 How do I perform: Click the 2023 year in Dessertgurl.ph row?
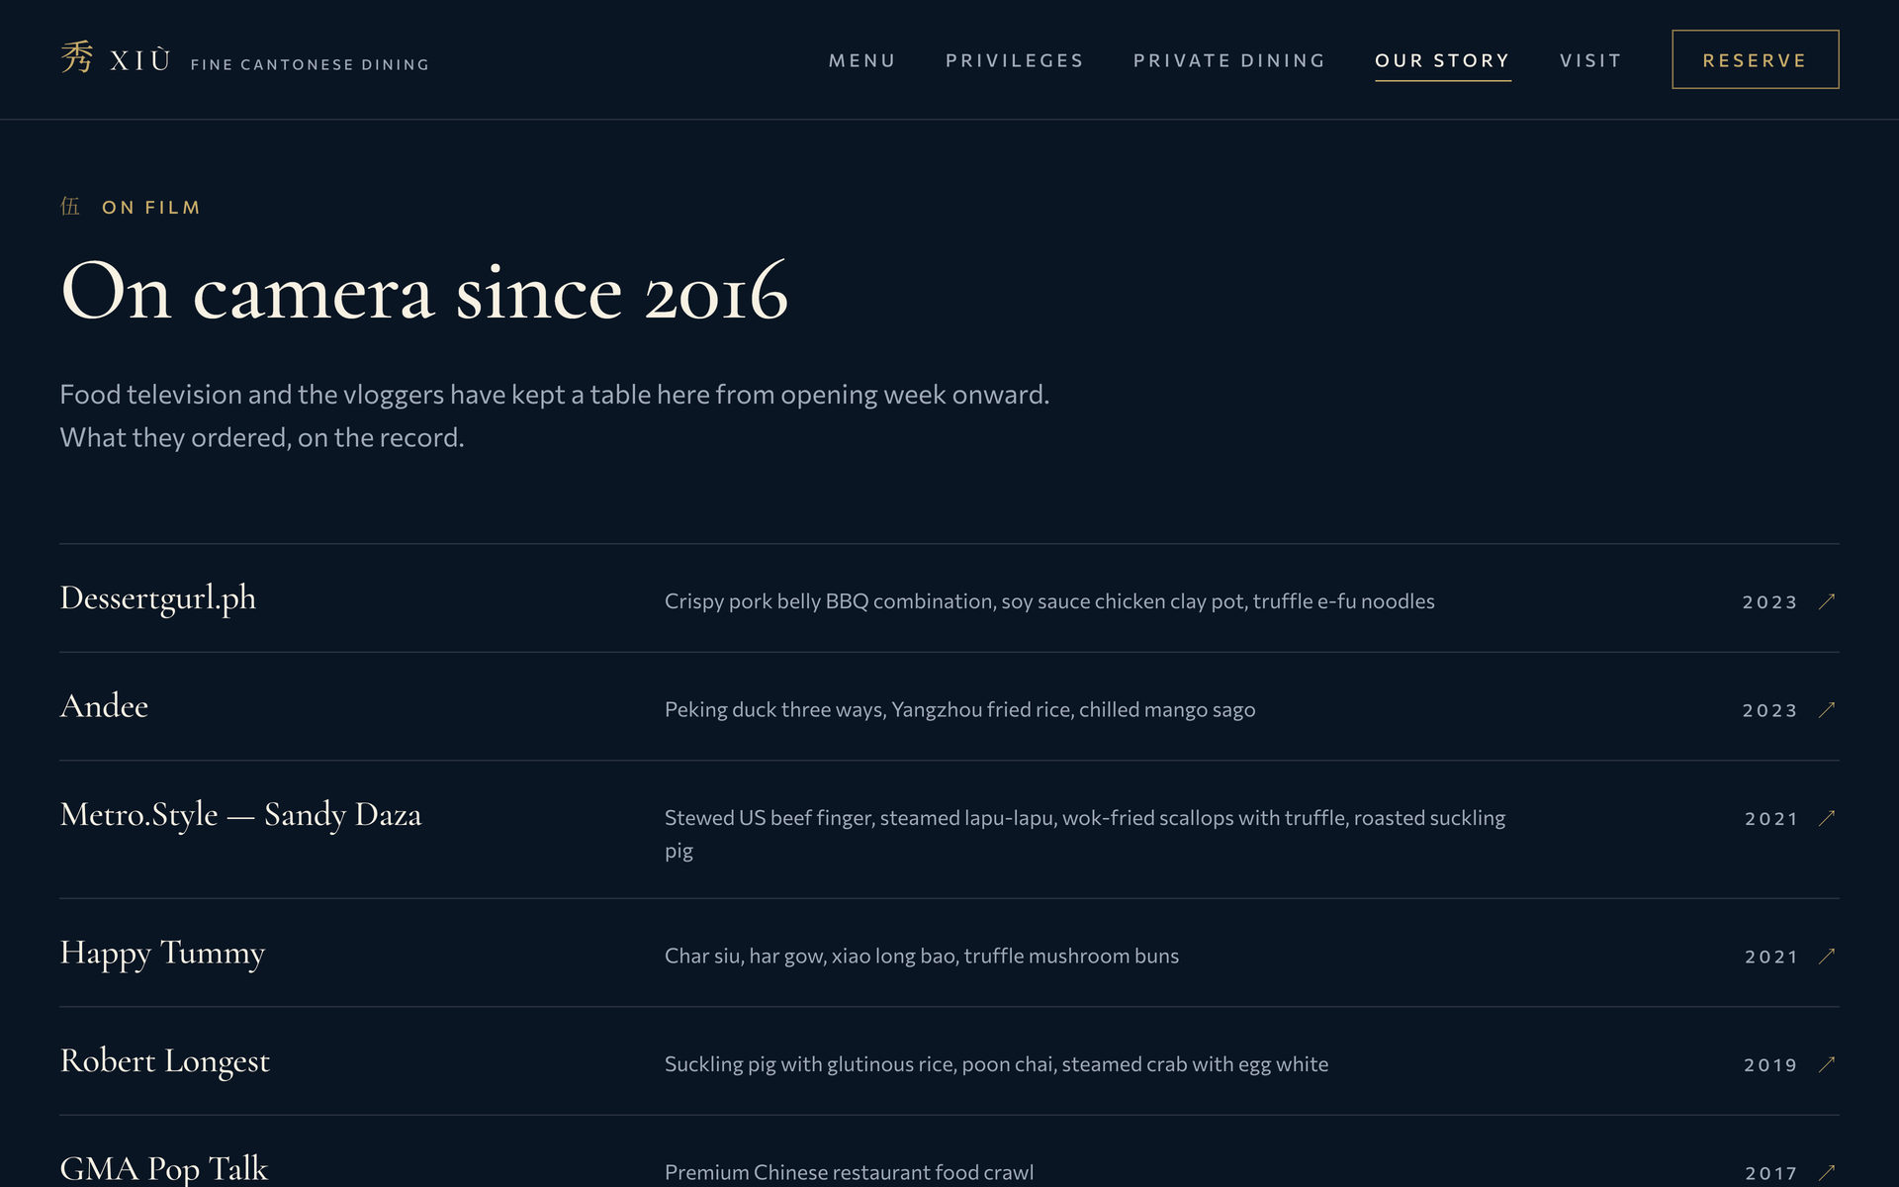click(1769, 602)
